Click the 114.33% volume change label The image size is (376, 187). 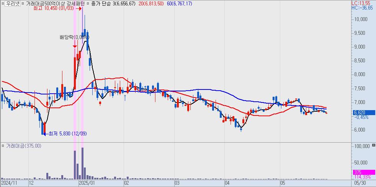click(362, 177)
